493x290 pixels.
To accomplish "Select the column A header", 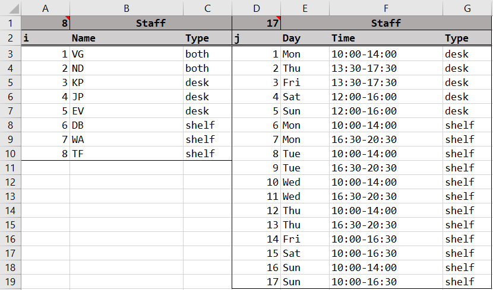I will point(45,8).
